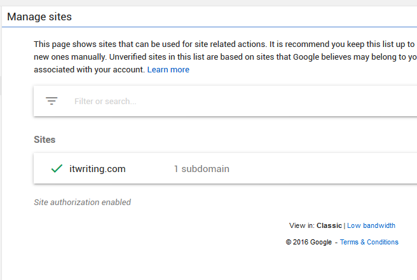Image resolution: width=417 pixels, height=280 pixels.
Task: Focus the "Filter or search..." field
Action: pyautogui.click(x=191, y=101)
